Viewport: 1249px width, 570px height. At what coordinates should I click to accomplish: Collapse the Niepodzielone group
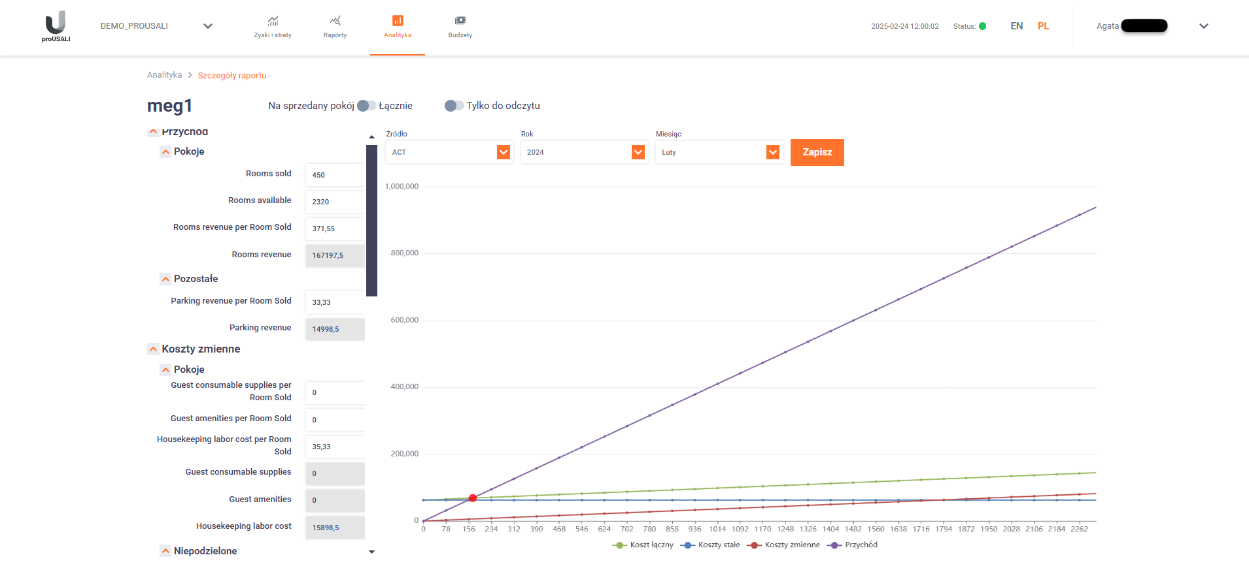click(165, 551)
